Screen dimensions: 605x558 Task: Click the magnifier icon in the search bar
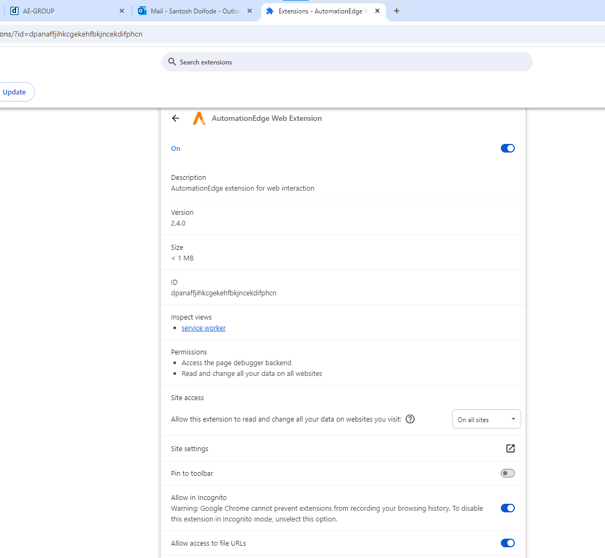pyautogui.click(x=172, y=62)
